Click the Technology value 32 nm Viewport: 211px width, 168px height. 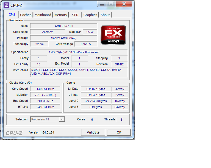(40, 44)
